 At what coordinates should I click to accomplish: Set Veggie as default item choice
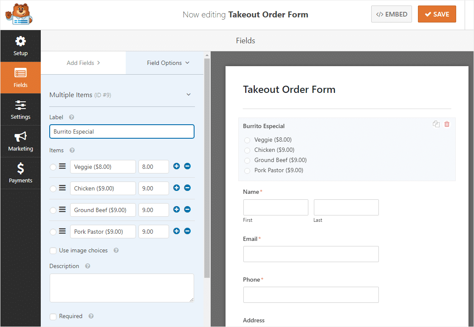pyautogui.click(x=53, y=167)
